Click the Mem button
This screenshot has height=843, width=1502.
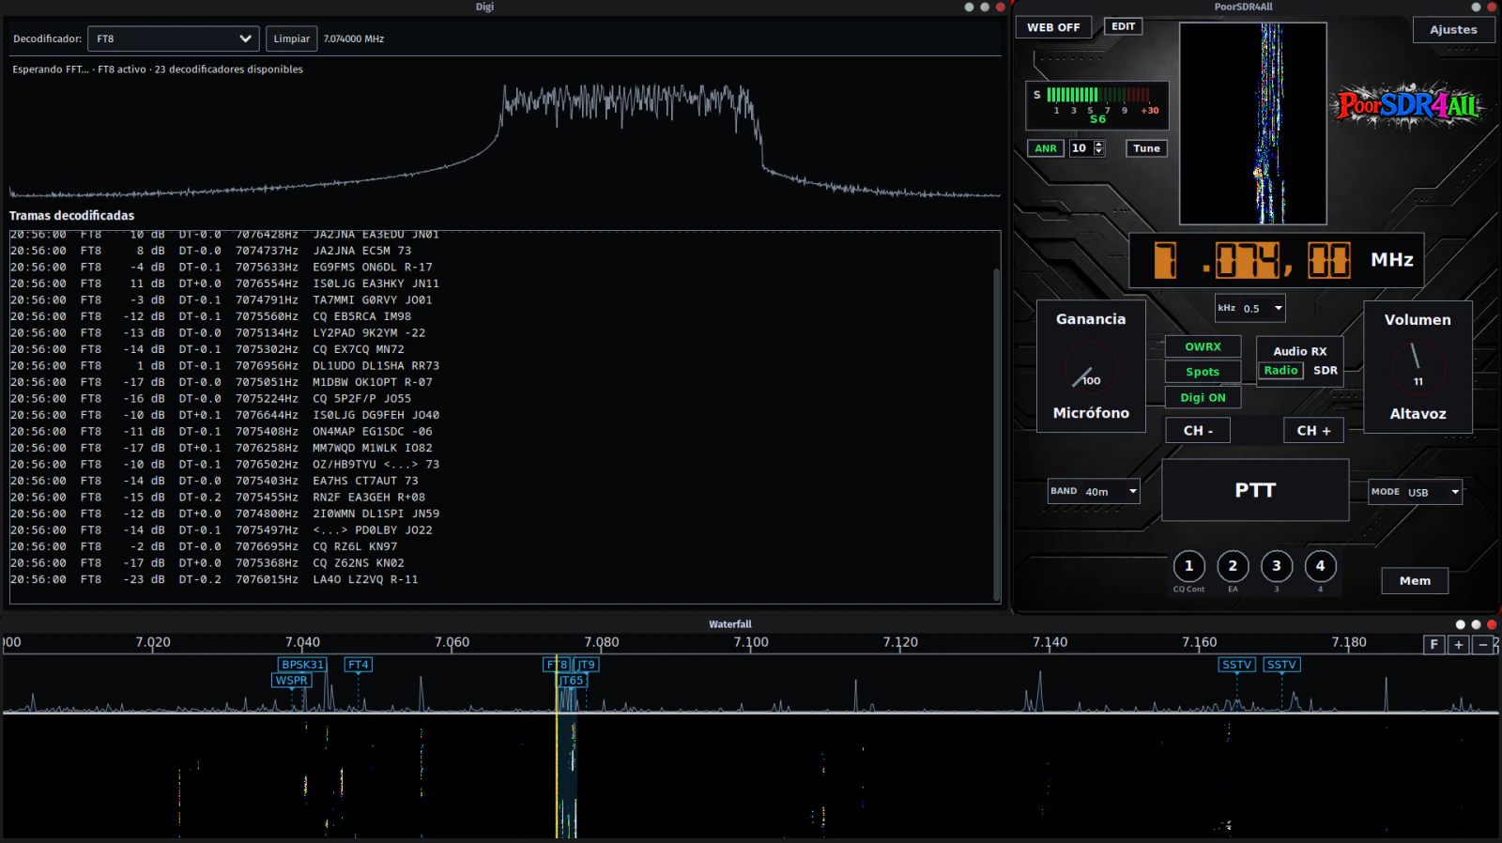[1415, 581]
